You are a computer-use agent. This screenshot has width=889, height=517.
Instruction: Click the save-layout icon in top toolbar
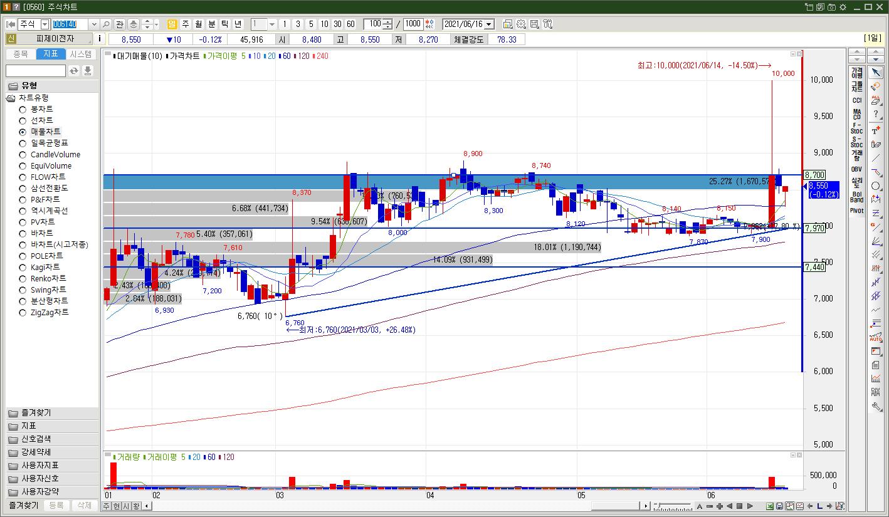click(534, 24)
